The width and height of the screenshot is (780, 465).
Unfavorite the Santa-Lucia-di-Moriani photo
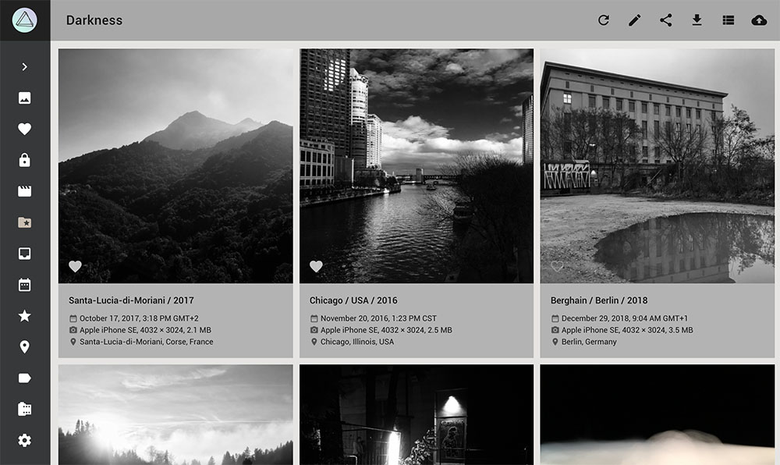click(75, 267)
